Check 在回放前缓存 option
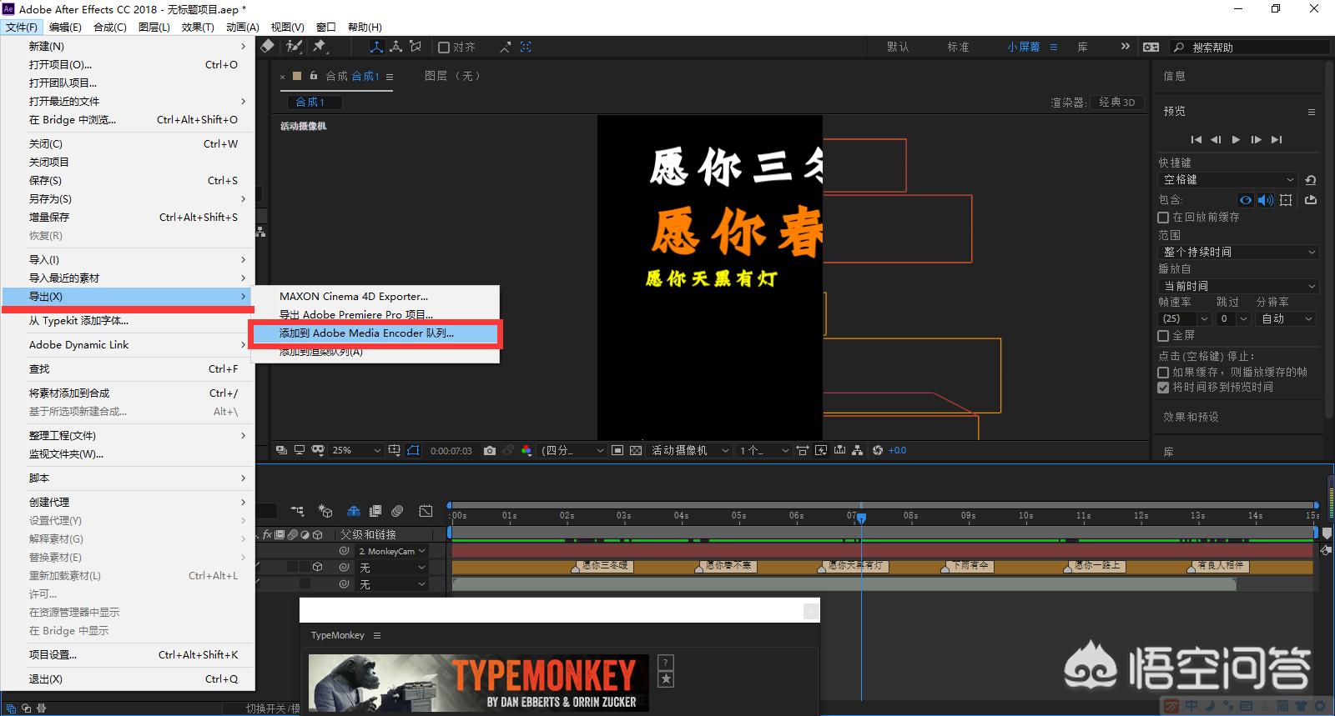The image size is (1335, 716). [x=1163, y=218]
